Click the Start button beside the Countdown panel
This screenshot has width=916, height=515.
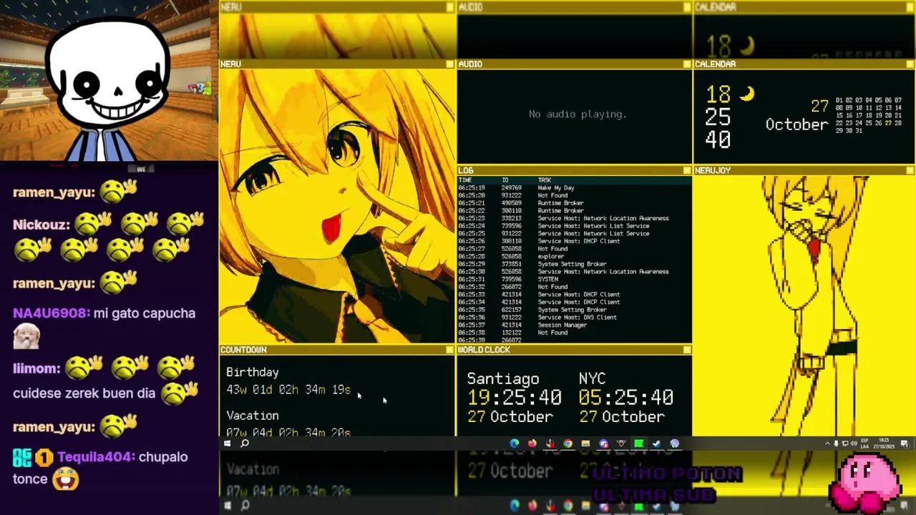click(x=227, y=443)
